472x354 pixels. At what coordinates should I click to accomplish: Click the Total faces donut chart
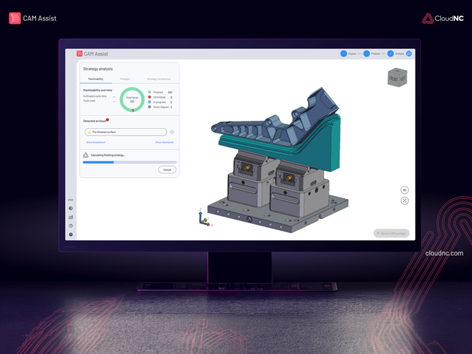tap(132, 100)
